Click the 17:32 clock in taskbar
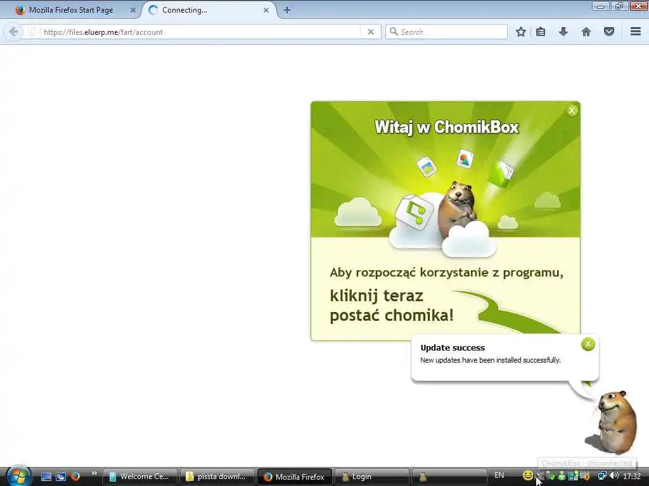Image resolution: width=649 pixels, height=486 pixels. pyautogui.click(x=632, y=477)
